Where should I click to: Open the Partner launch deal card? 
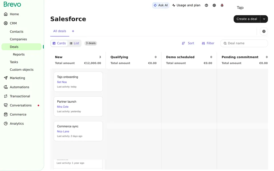point(78,106)
